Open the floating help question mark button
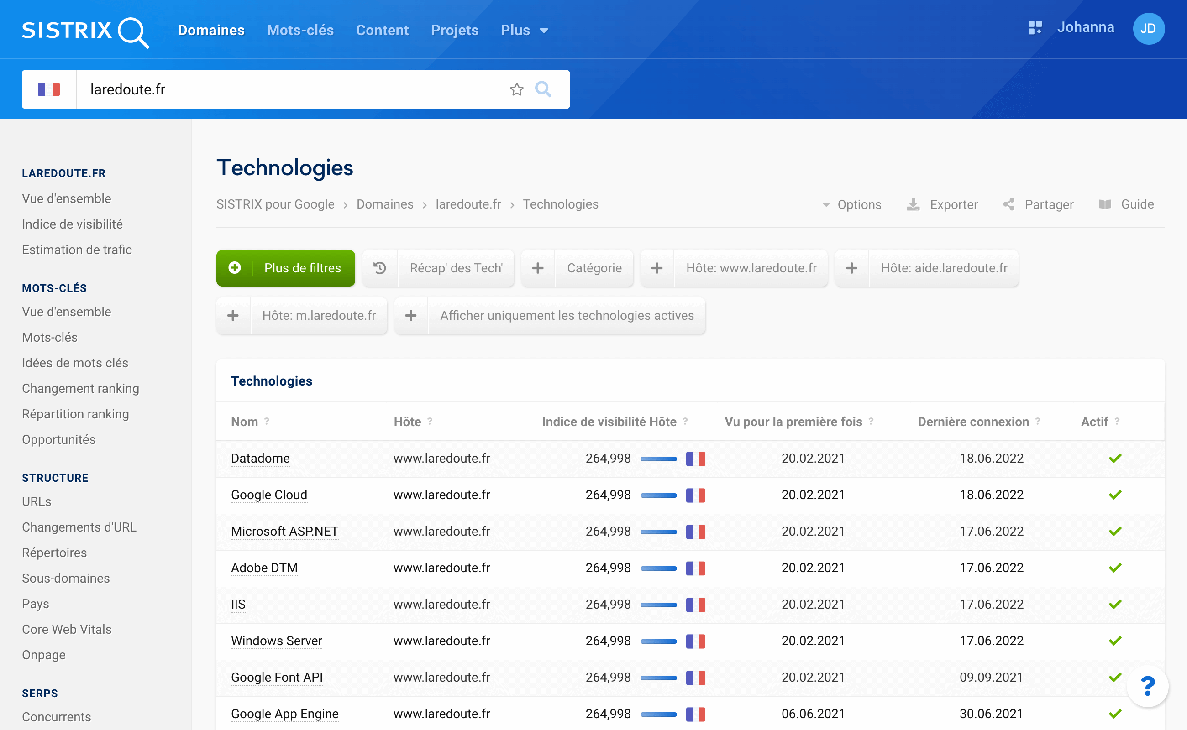The width and height of the screenshot is (1187, 730). tap(1147, 686)
